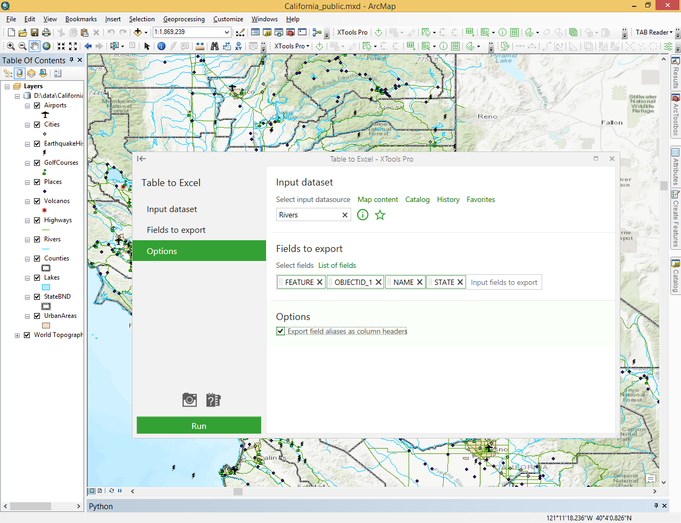681x523 pixels.
Task: Uncheck Export field aliases as column headers
Action: point(280,331)
